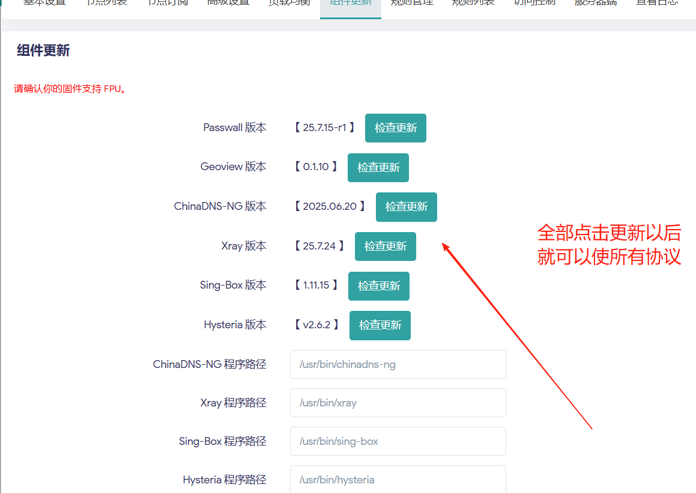Click the Geoview version value 0.1.10
This screenshot has height=493, width=696.
click(316, 167)
